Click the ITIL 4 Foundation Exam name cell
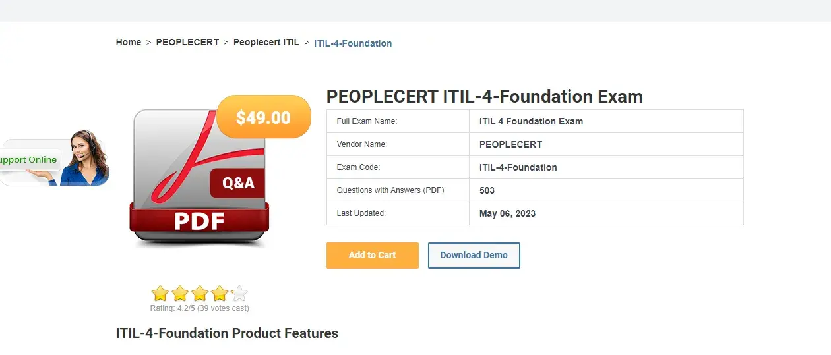This screenshot has width=831, height=355. [x=531, y=121]
